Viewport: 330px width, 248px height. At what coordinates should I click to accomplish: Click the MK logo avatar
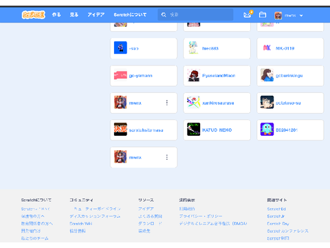coord(267,48)
